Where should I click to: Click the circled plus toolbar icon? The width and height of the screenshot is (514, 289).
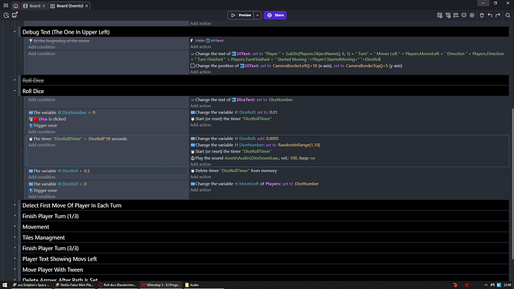click(x=472, y=15)
